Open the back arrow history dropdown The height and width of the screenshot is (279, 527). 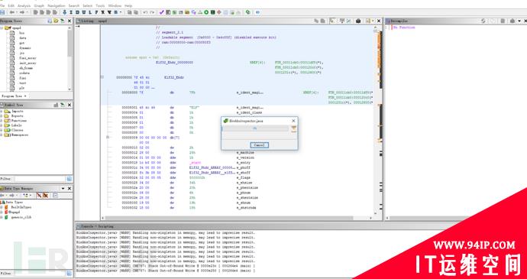[17, 12]
